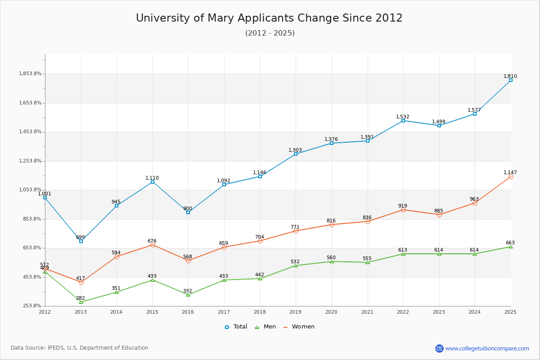
Task: Select the 2022 Total data point 1,532
Action: pyautogui.click(x=403, y=121)
